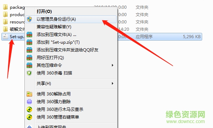Expand the 其他压缩命令 submenu arrow

click(x=113, y=65)
